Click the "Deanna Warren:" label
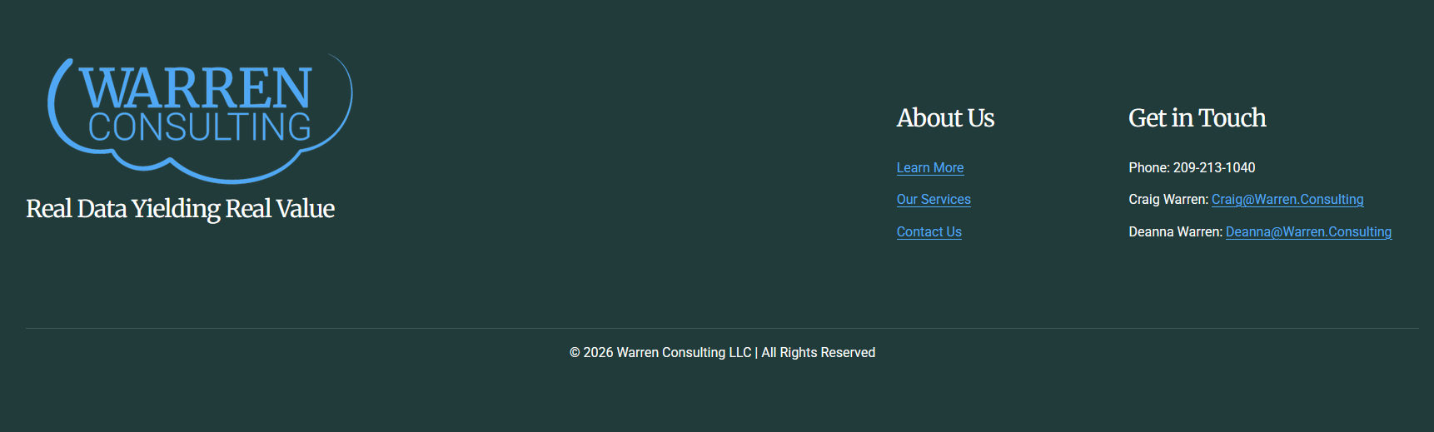Screen dimensions: 1434x432 (1175, 232)
